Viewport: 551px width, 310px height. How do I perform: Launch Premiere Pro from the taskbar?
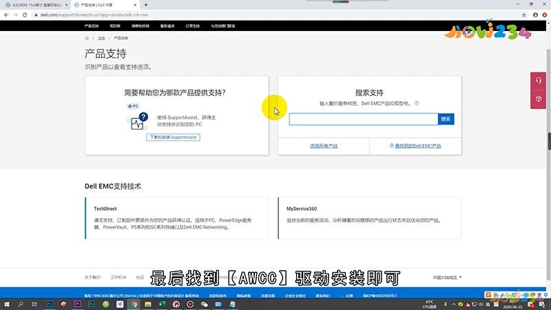pyautogui.click(x=78, y=304)
